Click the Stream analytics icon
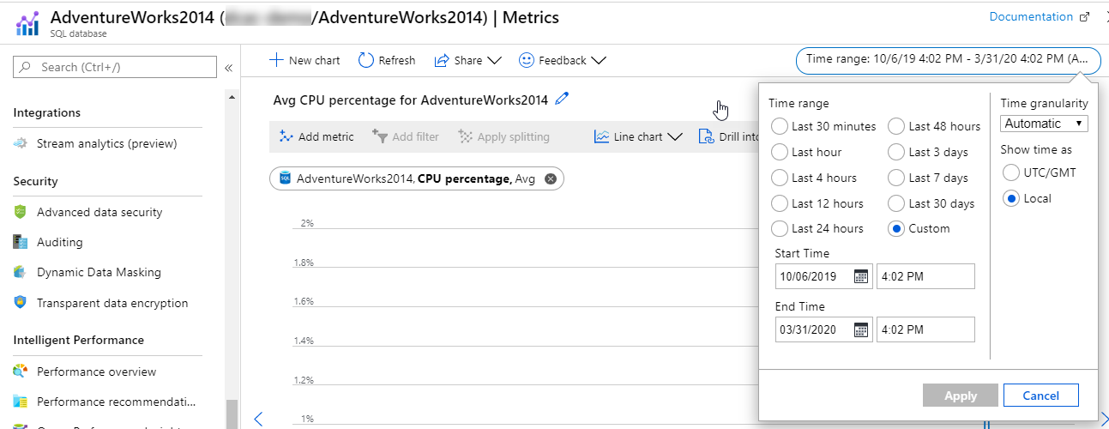Screen dimensions: 1109x429 coord(21,143)
